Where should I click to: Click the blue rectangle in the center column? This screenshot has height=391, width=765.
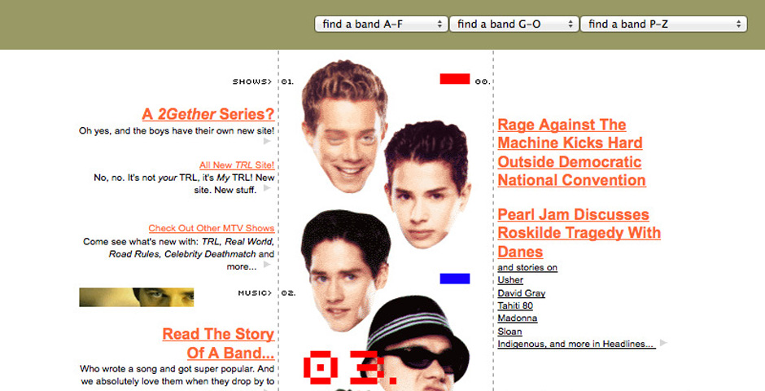455,279
